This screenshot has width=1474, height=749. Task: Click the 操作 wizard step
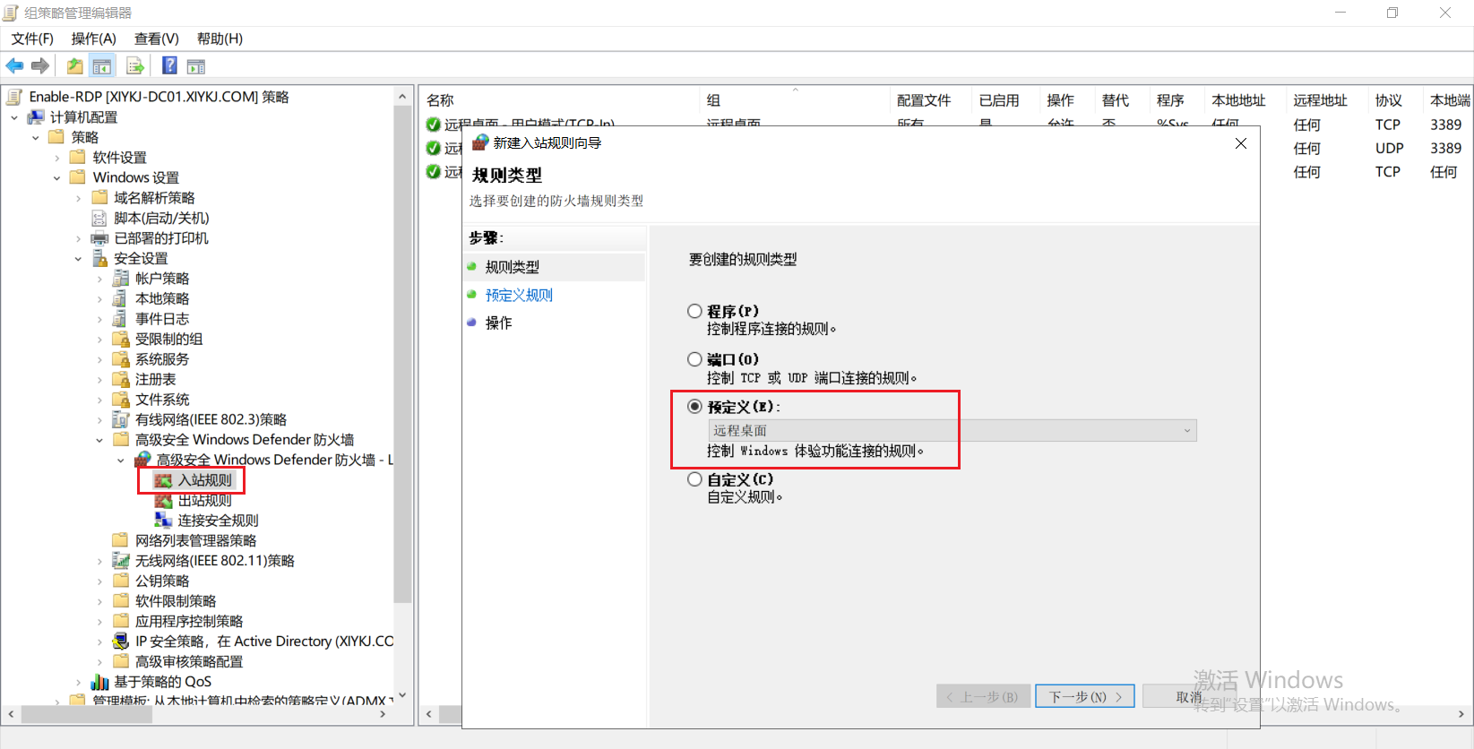point(499,323)
